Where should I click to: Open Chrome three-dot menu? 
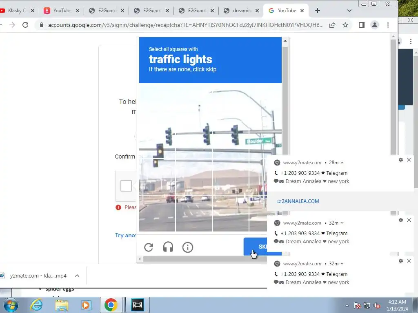pos(388,25)
